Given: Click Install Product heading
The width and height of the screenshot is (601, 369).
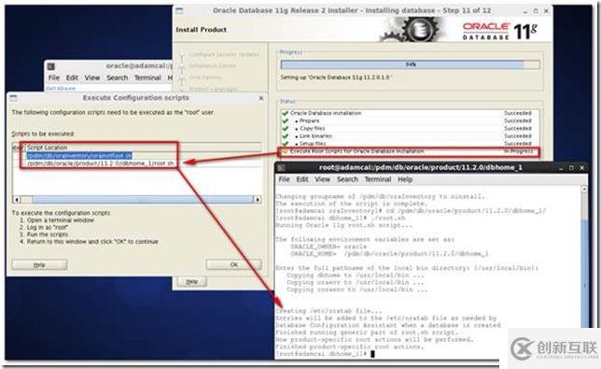Looking at the screenshot, I should pyautogui.click(x=201, y=30).
